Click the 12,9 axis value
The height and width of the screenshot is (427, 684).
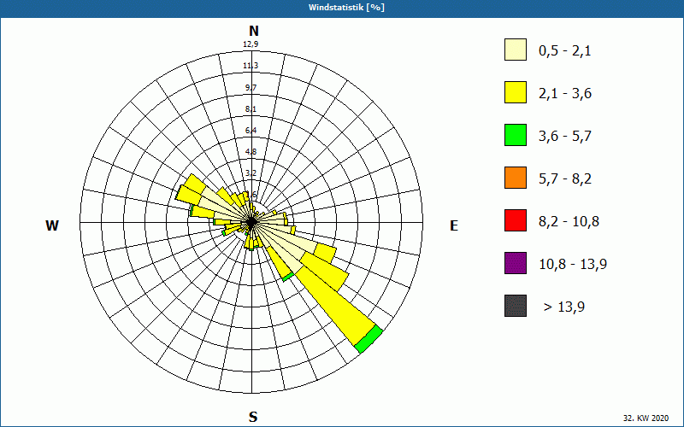click(251, 44)
